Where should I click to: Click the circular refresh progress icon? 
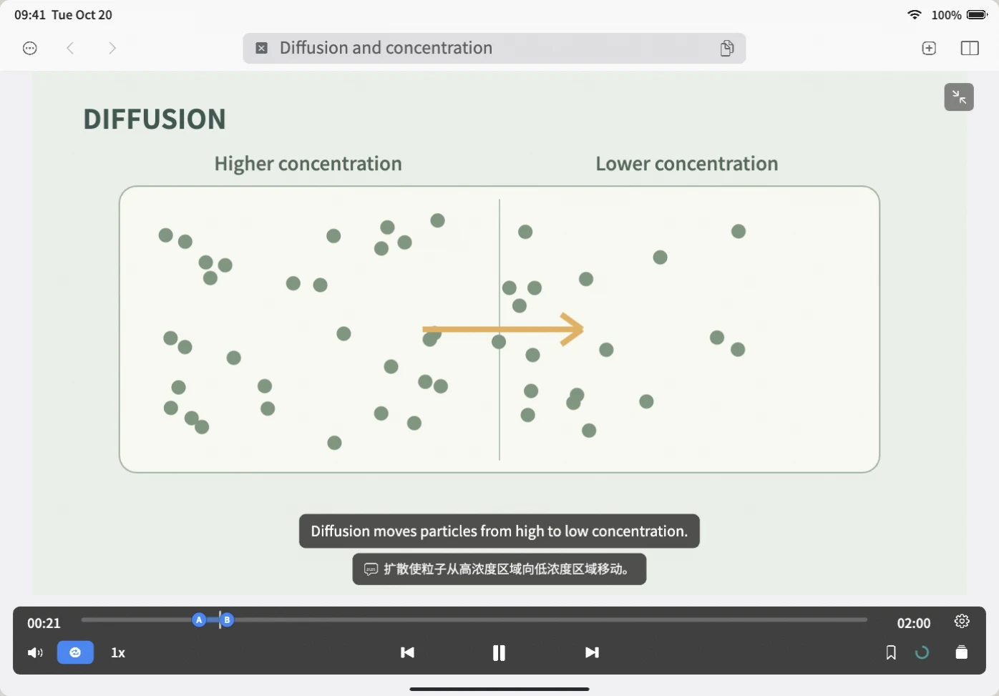pos(922,652)
